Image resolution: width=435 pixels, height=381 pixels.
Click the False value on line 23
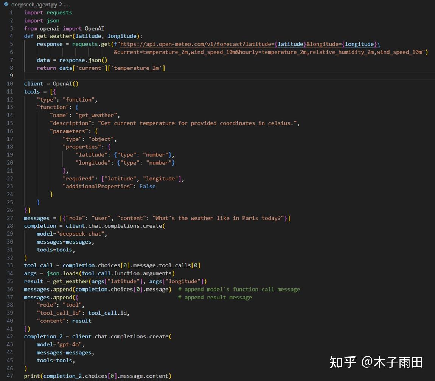click(x=148, y=186)
